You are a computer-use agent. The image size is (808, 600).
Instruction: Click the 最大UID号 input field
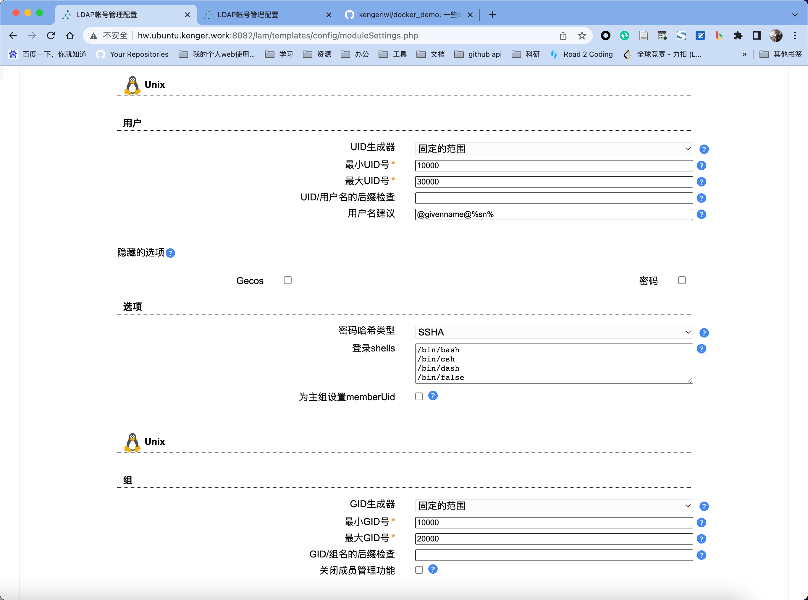(x=553, y=181)
